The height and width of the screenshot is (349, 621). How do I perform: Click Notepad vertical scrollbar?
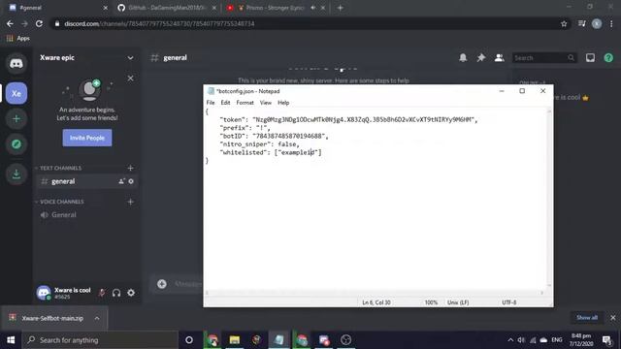549,198
